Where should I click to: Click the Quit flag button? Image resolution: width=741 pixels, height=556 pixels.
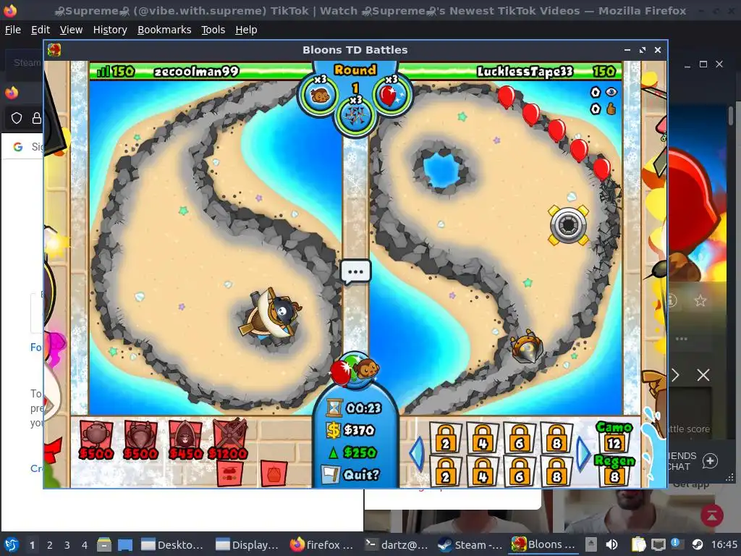click(x=351, y=474)
